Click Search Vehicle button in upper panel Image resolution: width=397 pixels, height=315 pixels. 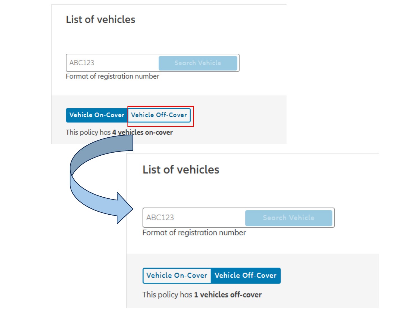pos(198,63)
